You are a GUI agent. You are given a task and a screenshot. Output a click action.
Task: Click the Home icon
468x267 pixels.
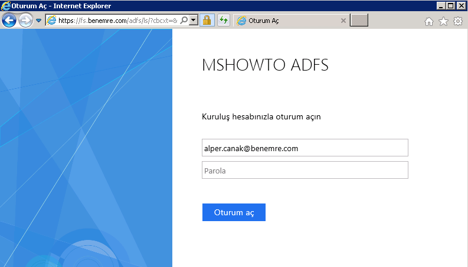[x=429, y=21]
